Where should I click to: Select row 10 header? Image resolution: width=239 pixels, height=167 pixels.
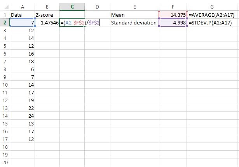pos(5,85)
